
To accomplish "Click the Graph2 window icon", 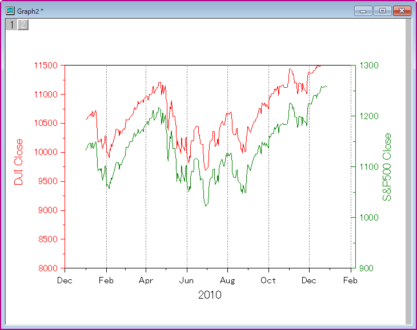I will pyautogui.click(x=10, y=11).
